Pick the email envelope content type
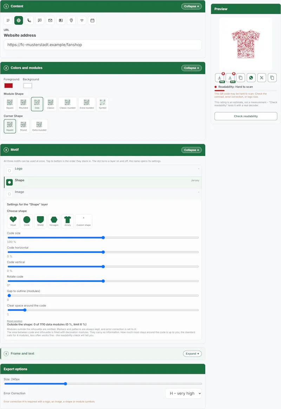The width and height of the screenshot is (281, 409). pos(50,20)
